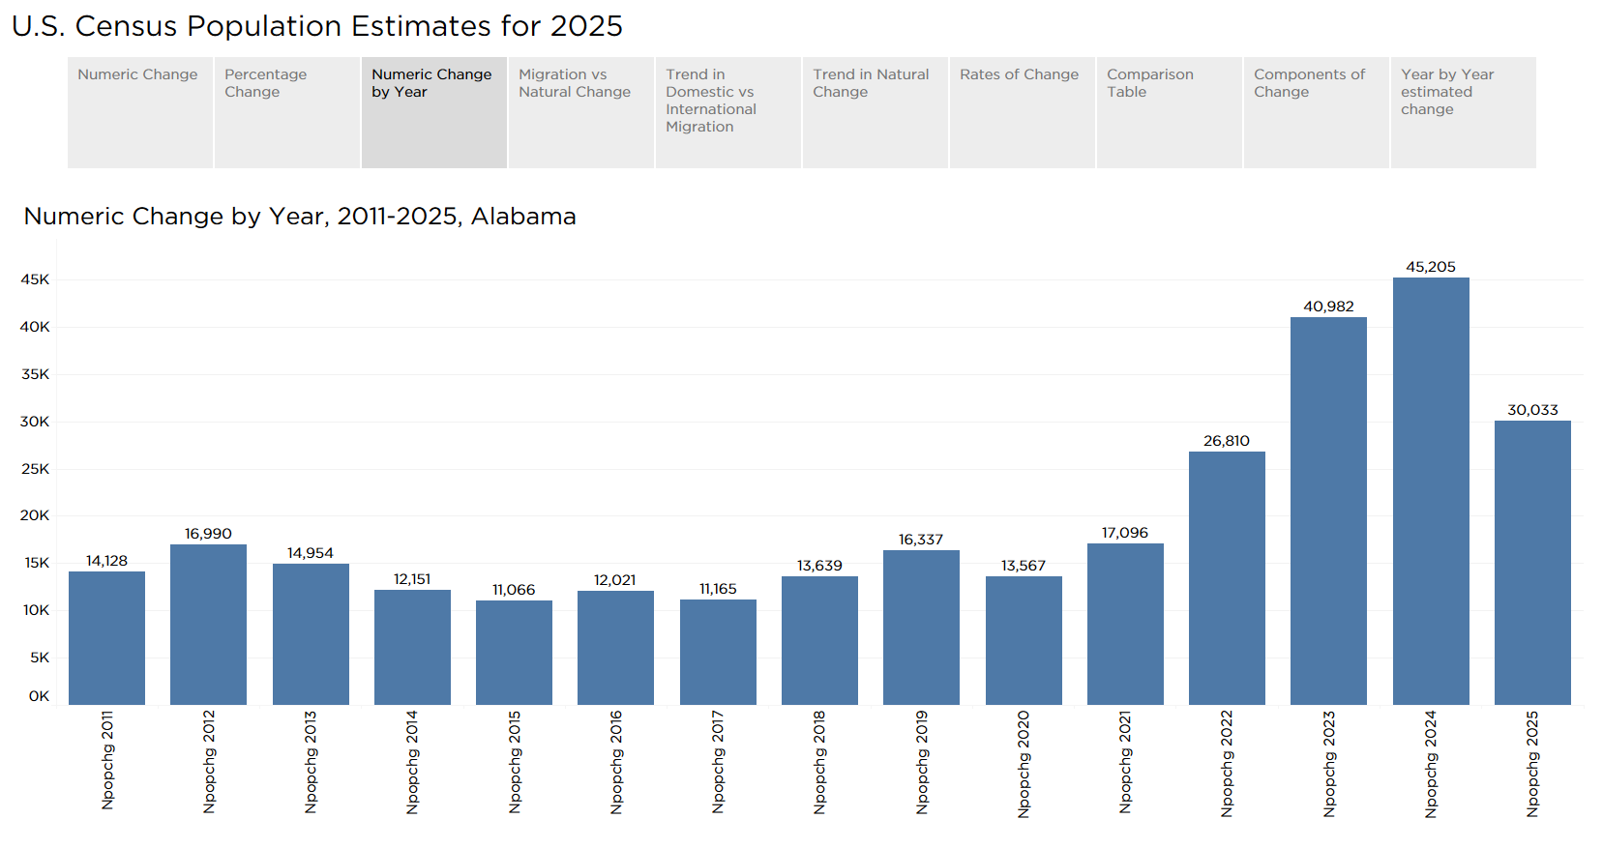Open the Comparison Table tab
This screenshot has width=1603, height=848.
pyautogui.click(x=1170, y=111)
